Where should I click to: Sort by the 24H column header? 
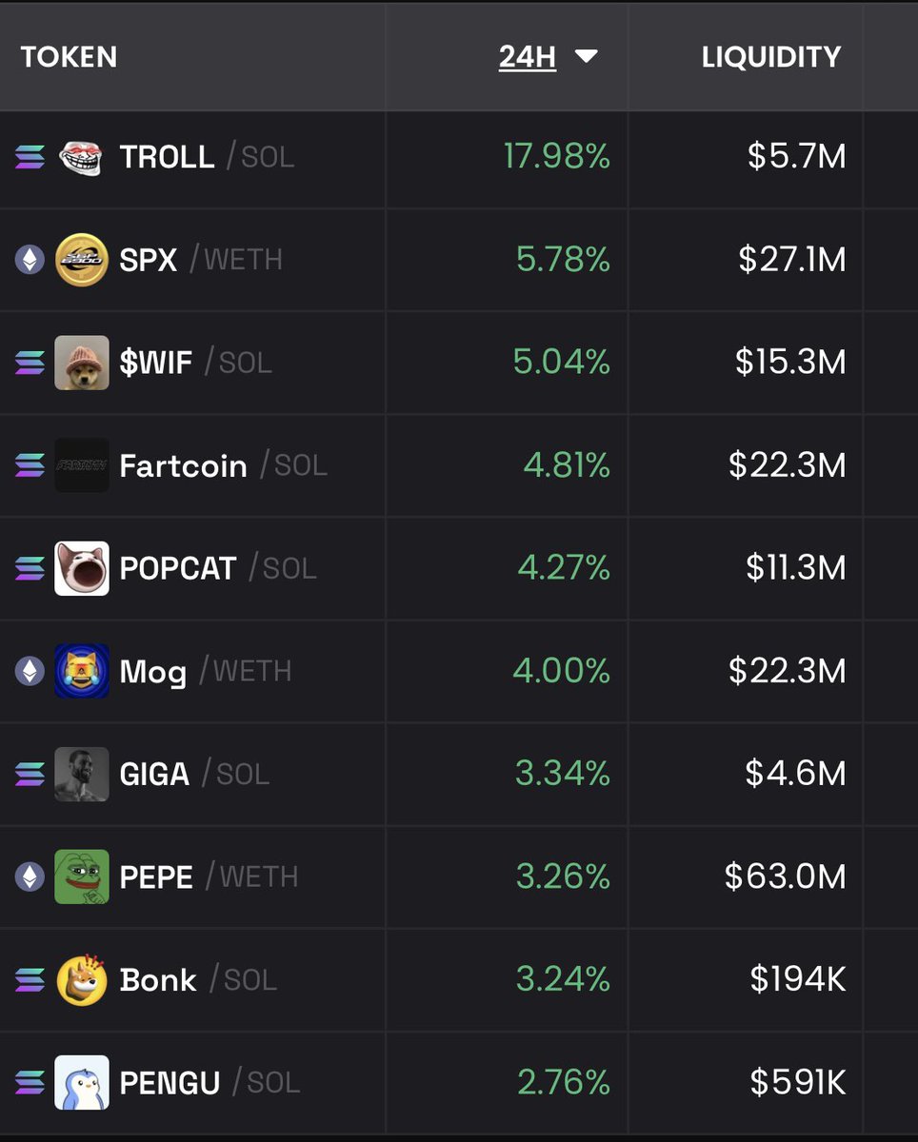[528, 57]
